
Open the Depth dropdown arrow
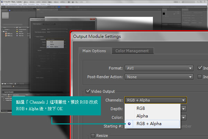pyautogui.click(x=183, y=109)
